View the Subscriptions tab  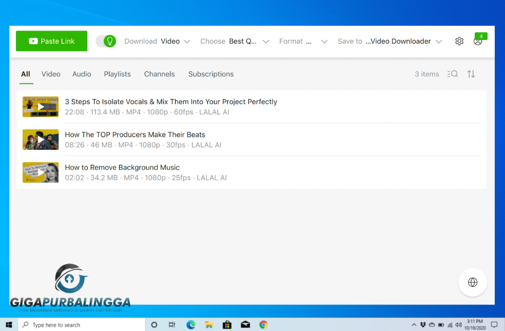[x=211, y=74]
